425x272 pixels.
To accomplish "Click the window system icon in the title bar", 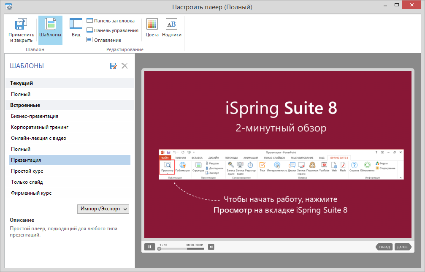I will 8,7.
